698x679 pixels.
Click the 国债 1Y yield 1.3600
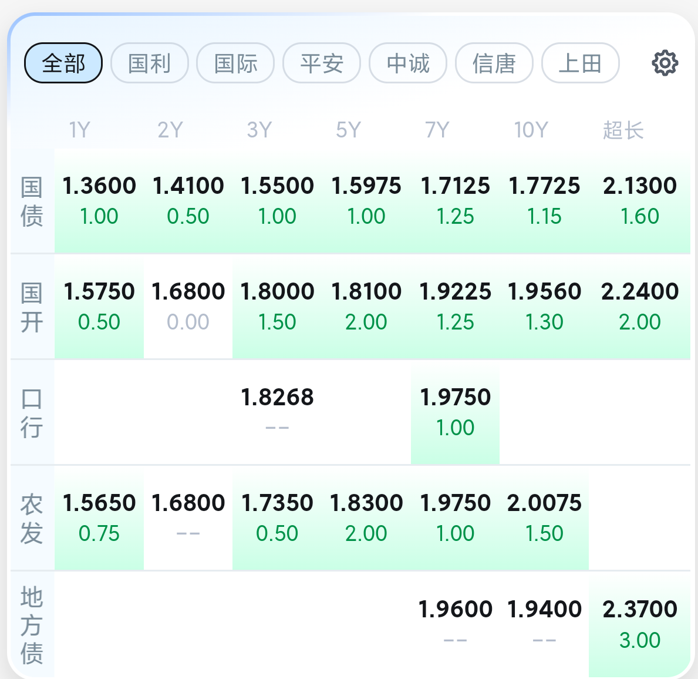tap(99, 187)
